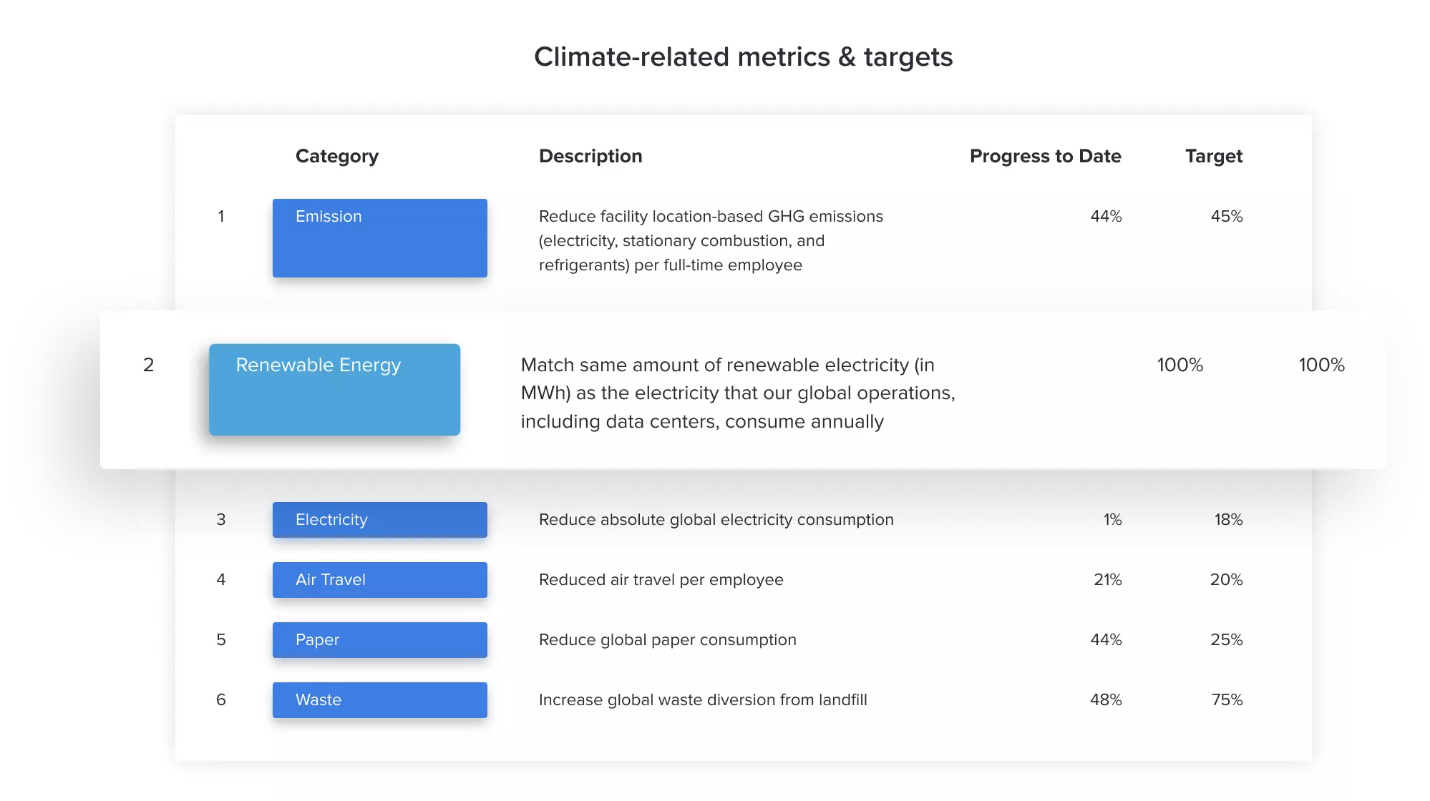This screenshot has width=1430, height=801.
Task: Click the 75% target for Waste
Action: pyautogui.click(x=1226, y=700)
